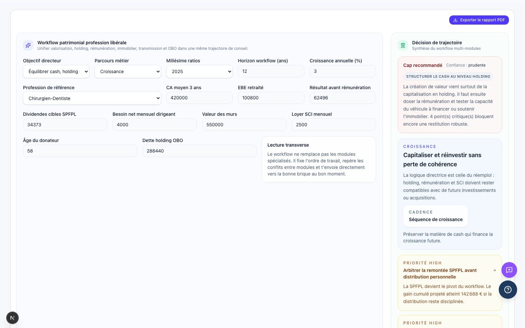Click Exporter le rapport PDF

pyautogui.click(x=479, y=20)
